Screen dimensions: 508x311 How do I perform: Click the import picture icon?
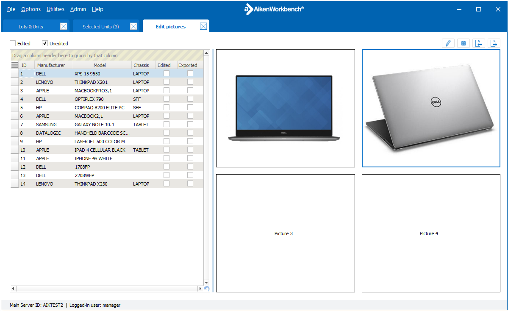[x=478, y=43]
